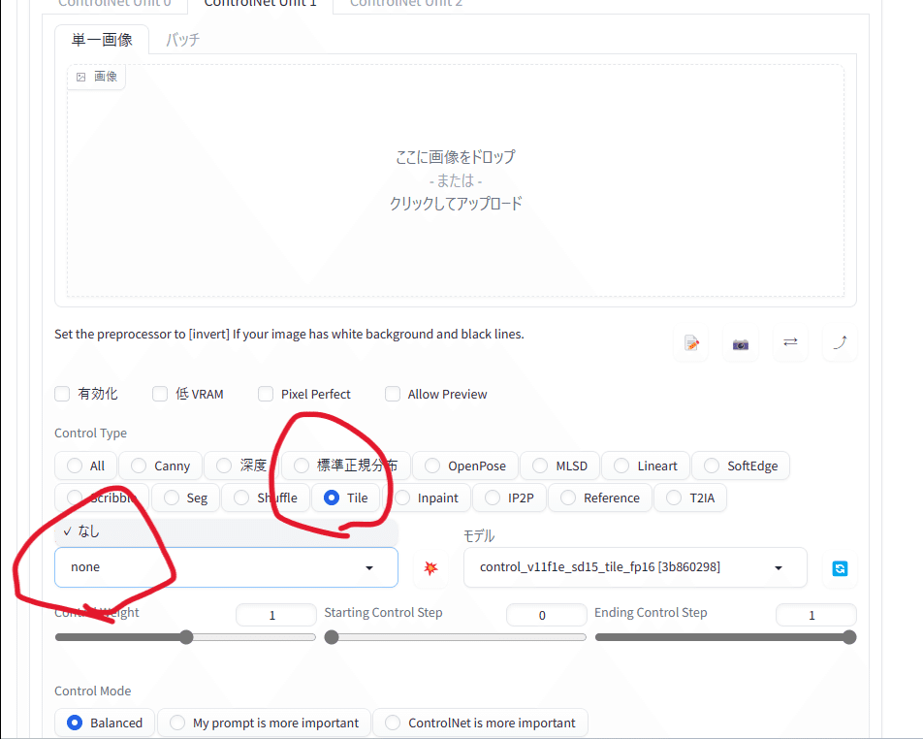Image resolution: width=923 pixels, height=739 pixels.
Task: Click the Control Weight value field
Action: pos(276,615)
